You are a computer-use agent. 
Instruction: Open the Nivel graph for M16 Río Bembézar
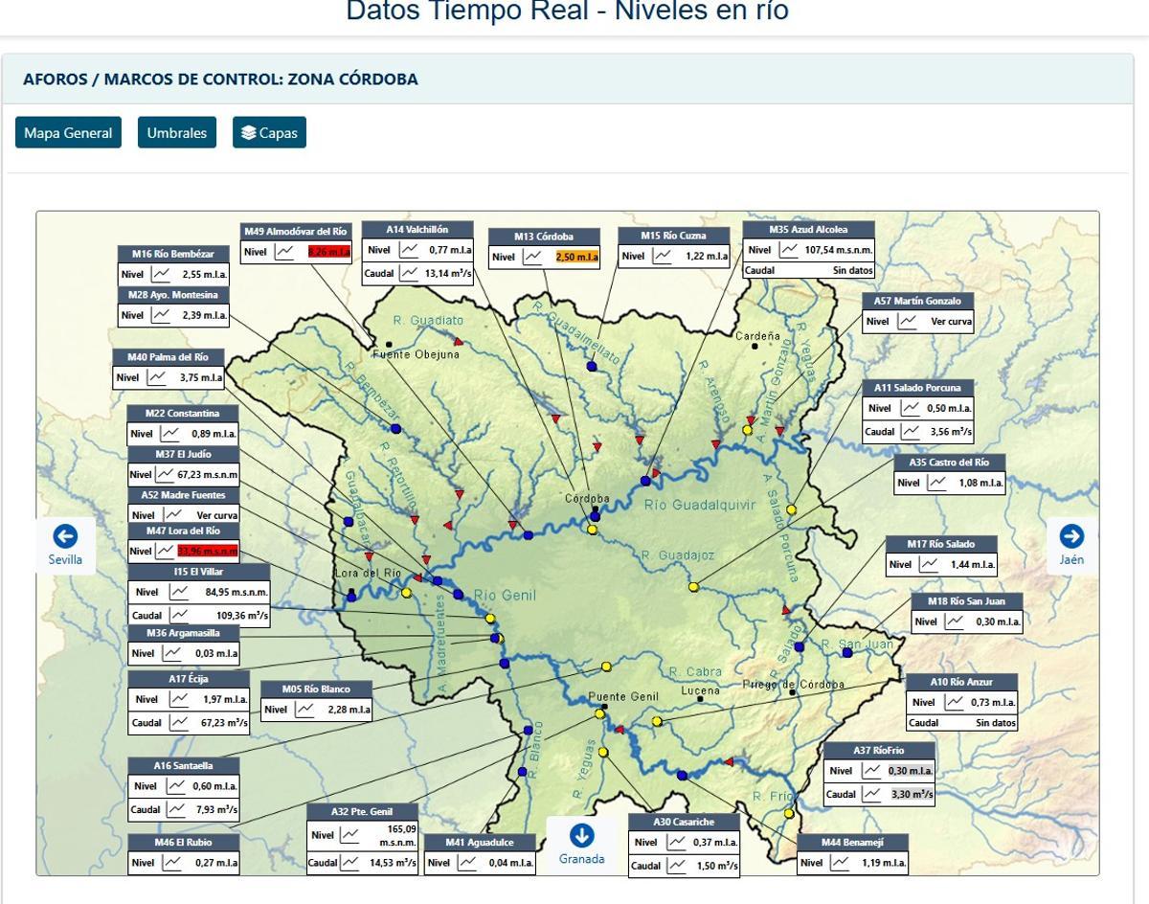[160, 274]
